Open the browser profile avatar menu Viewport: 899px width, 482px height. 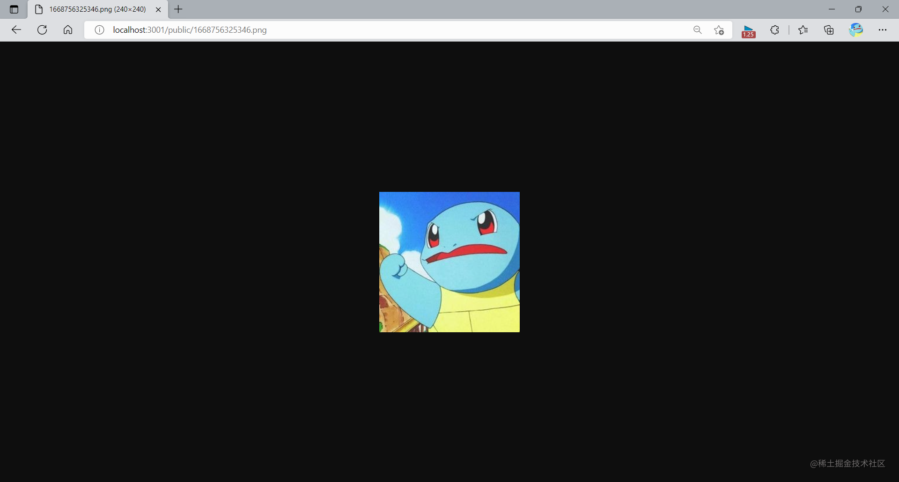pos(856,29)
